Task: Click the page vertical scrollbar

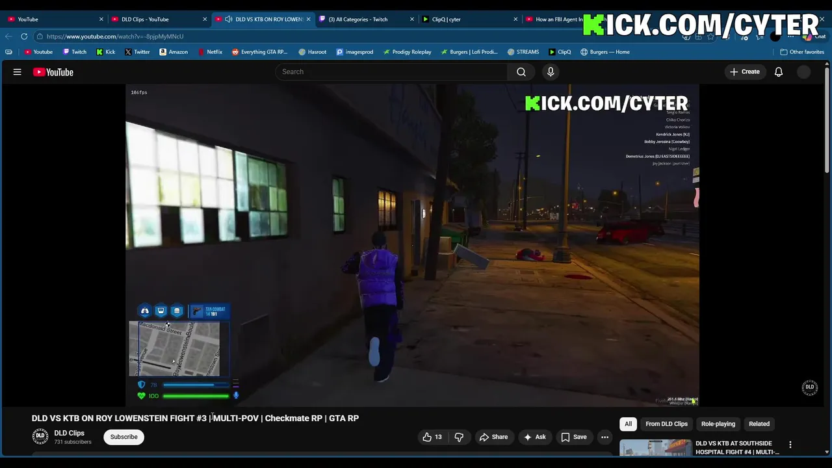Action: 827,120
